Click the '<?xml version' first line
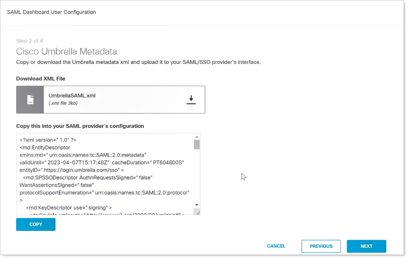The image size is (408, 259). (x=48, y=140)
